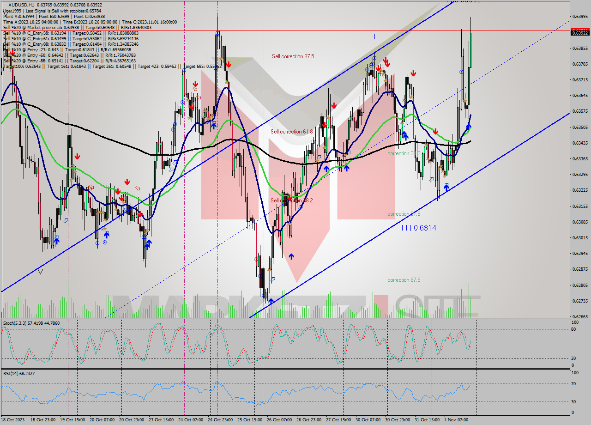The image size is (591, 425).
Task: Click the '18 Oct 23:00' time axis label
Action: (x=42, y=420)
